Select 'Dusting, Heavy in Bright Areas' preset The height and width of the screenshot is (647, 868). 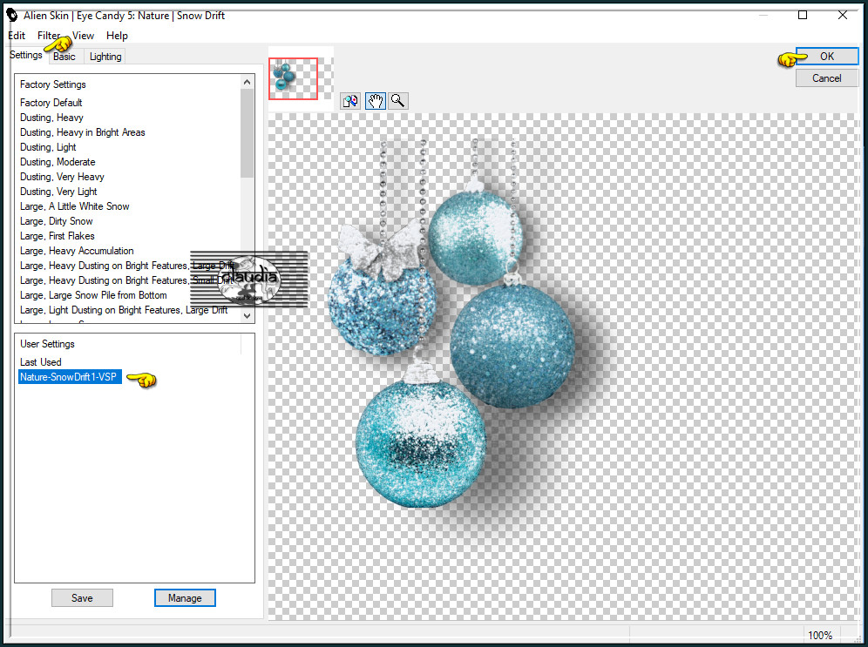tap(83, 132)
